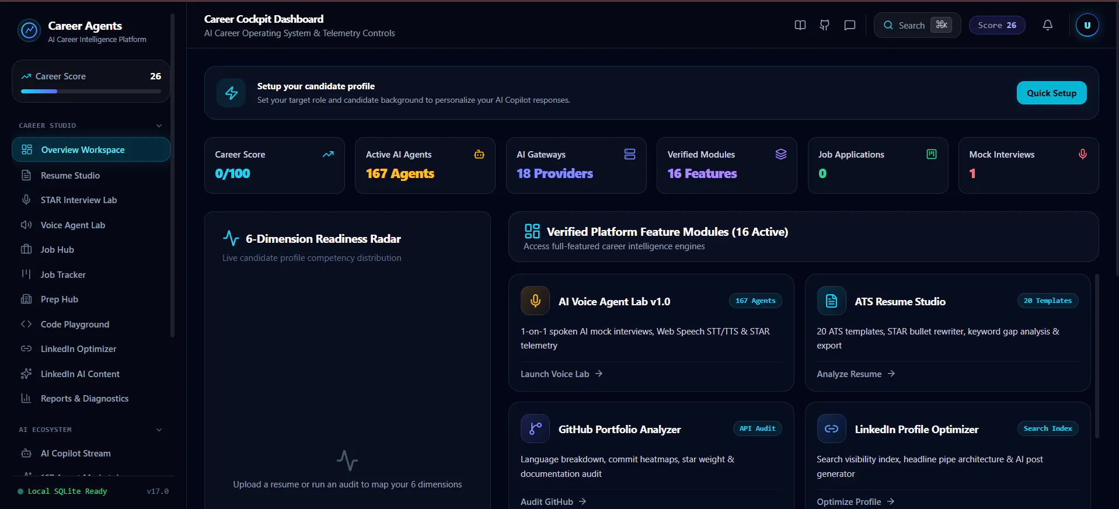Click the notifications bell icon
1119x509 pixels.
[1048, 25]
